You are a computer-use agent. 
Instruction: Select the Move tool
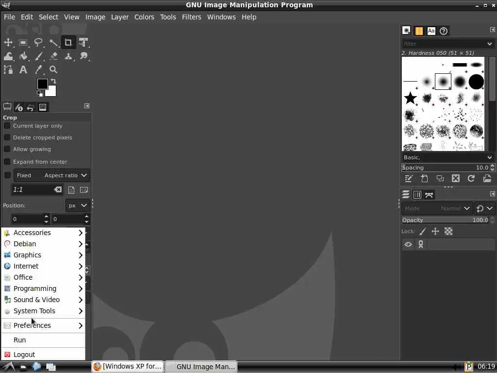[x=8, y=42]
